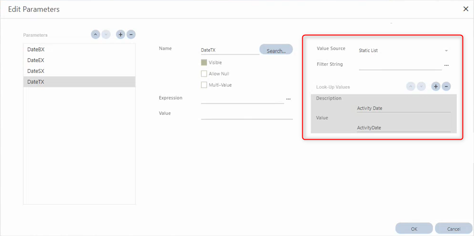474x236 pixels.
Task: Click the Cancel button
Action: (x=453, y=229)
